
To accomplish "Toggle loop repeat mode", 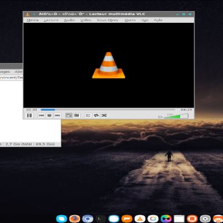I will (x=96, y=115).
